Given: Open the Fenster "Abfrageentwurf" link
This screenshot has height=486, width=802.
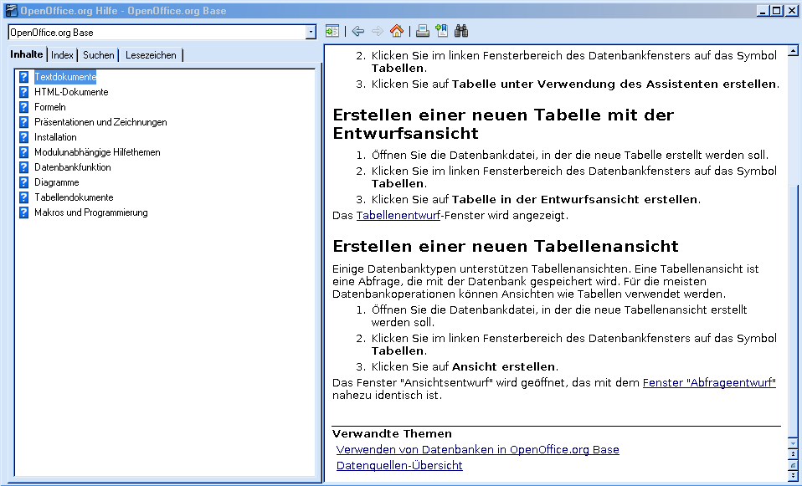Looking at the screenshot, I should pyautogui.click(x=709, y=382).
